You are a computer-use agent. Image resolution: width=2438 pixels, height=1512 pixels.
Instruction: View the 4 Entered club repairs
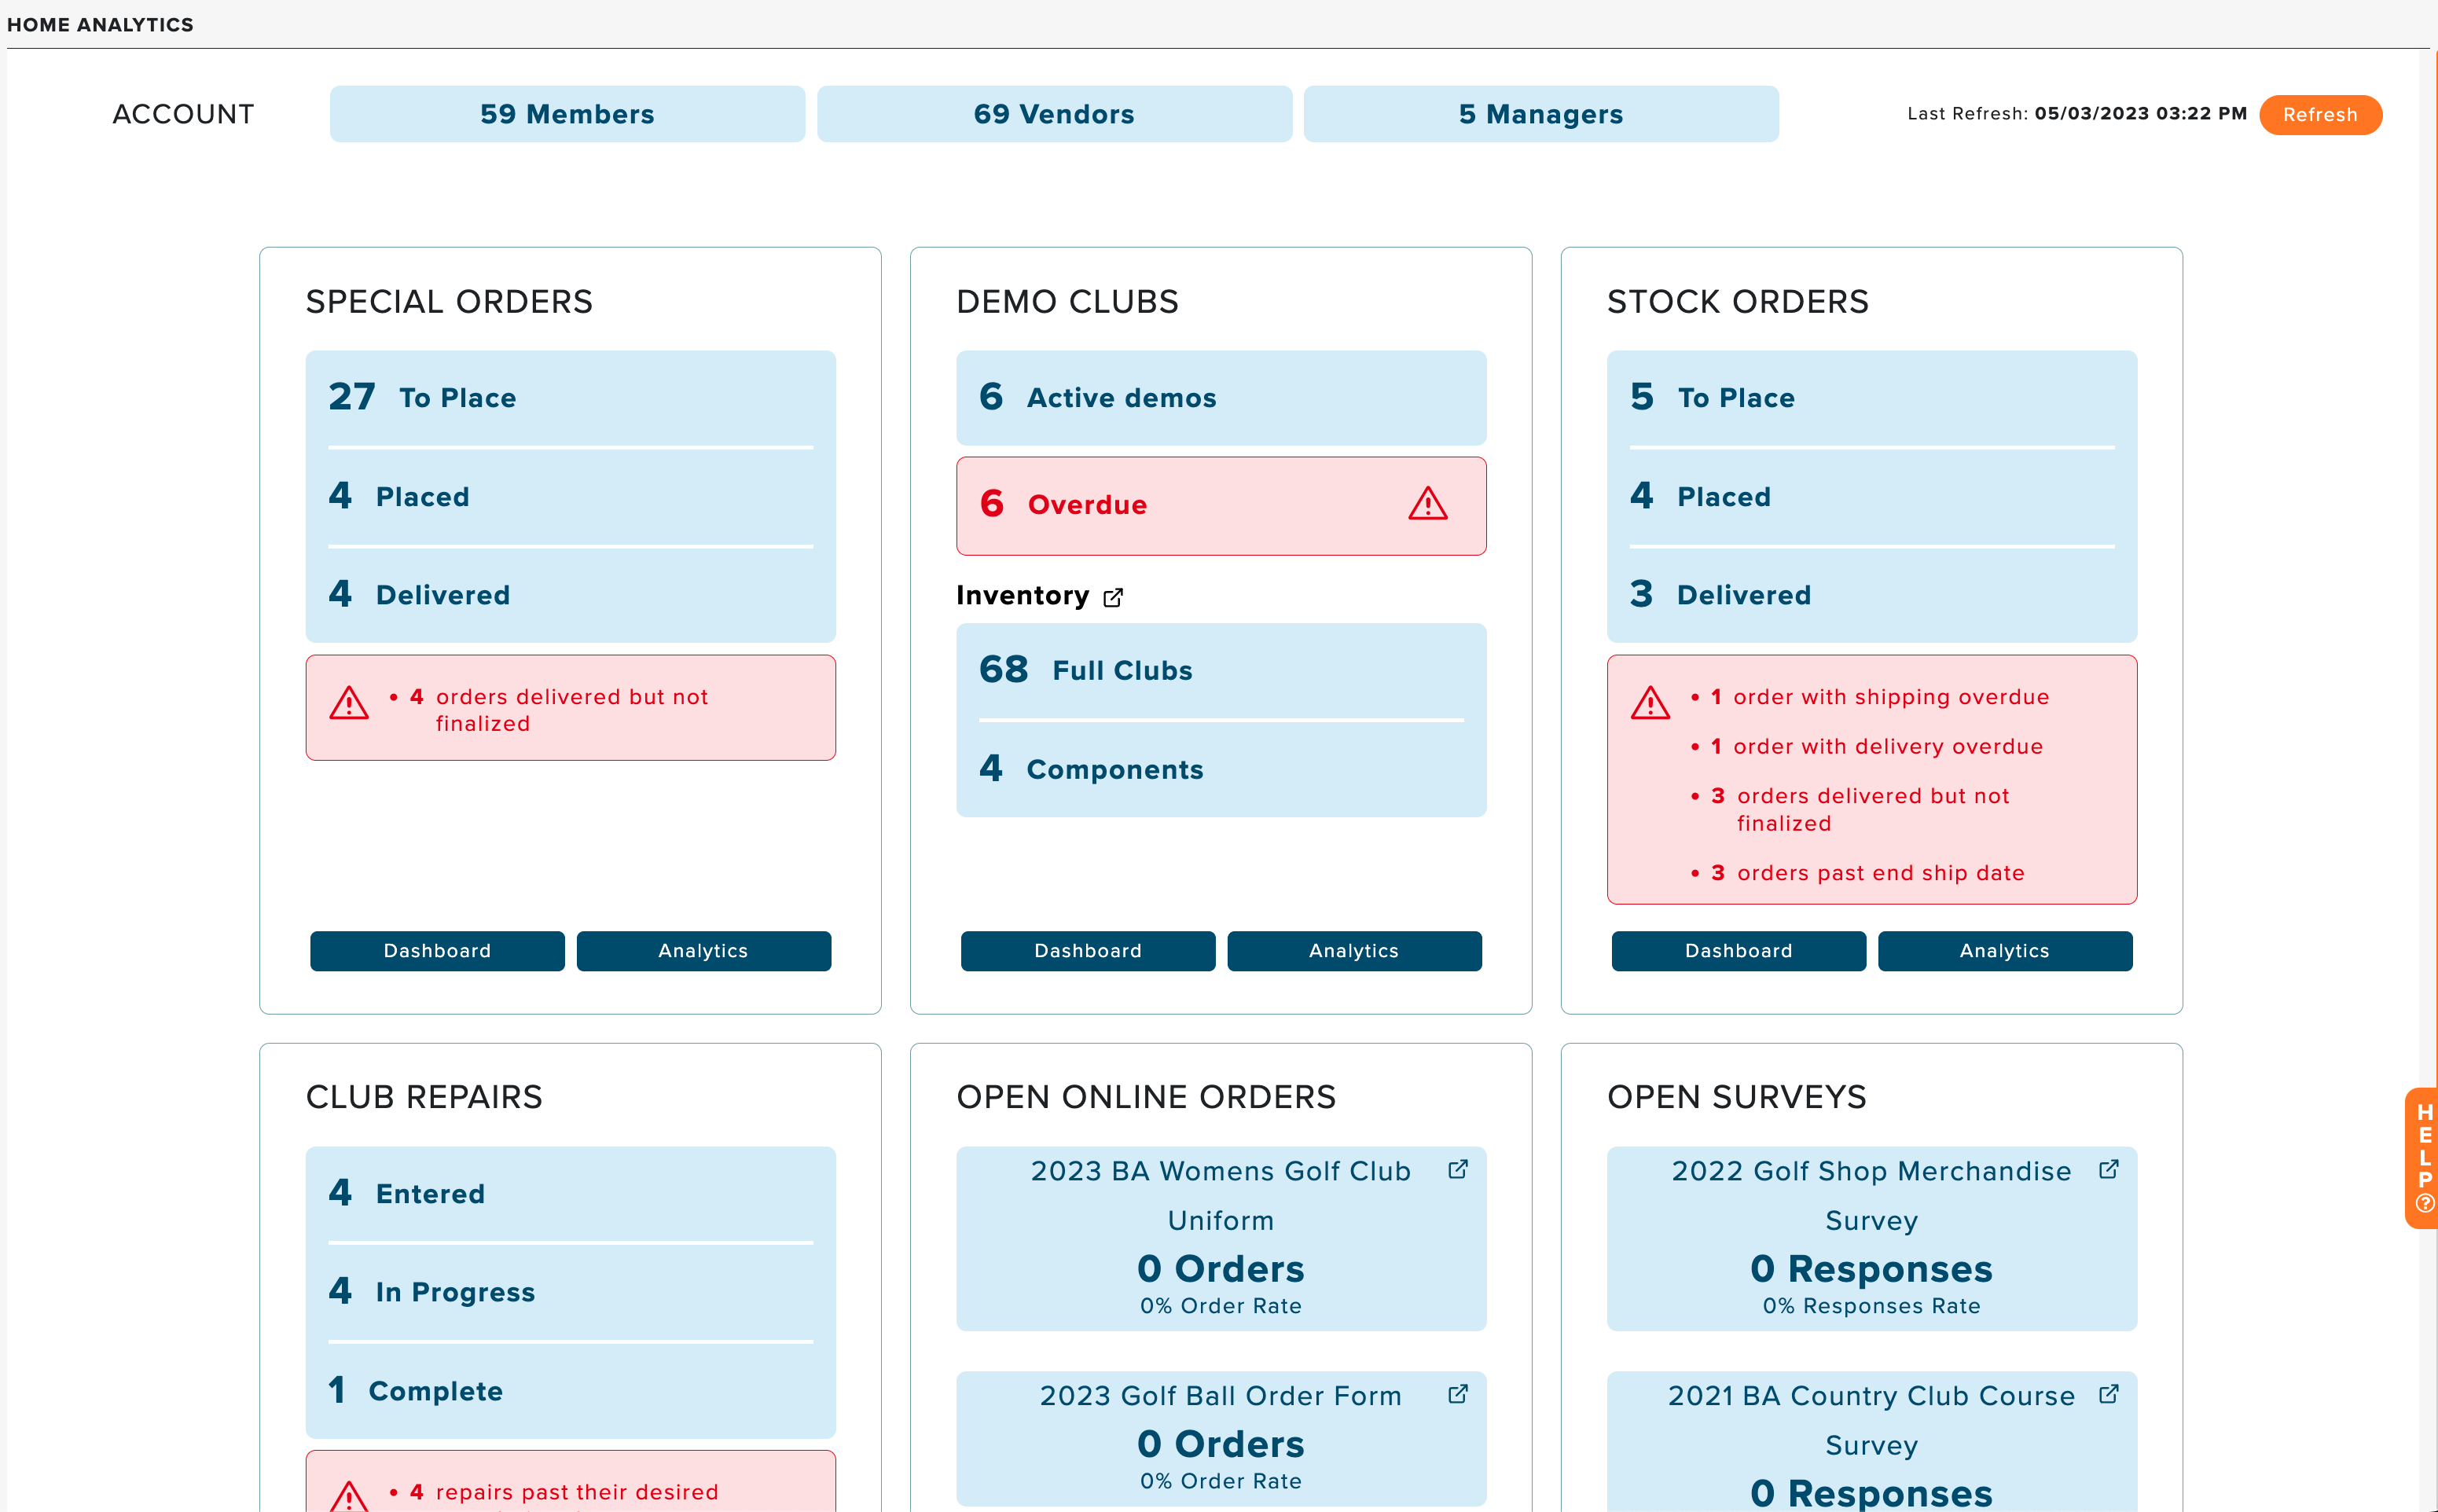(x=570, y=1194)
